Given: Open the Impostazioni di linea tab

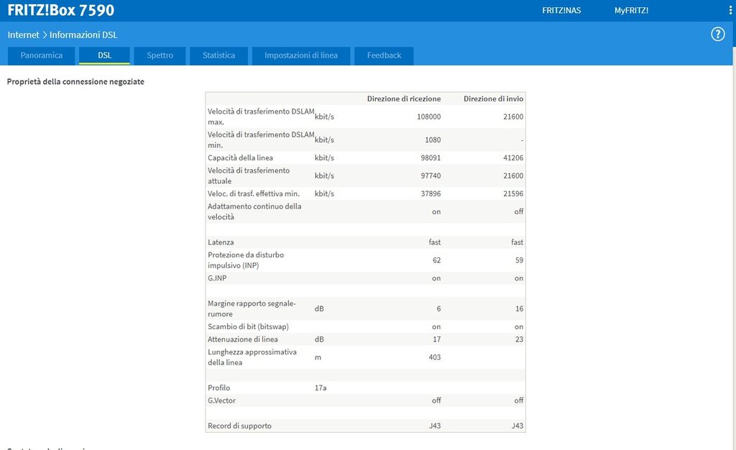Looking at the screenshot, I should click(x=300, y=55).
